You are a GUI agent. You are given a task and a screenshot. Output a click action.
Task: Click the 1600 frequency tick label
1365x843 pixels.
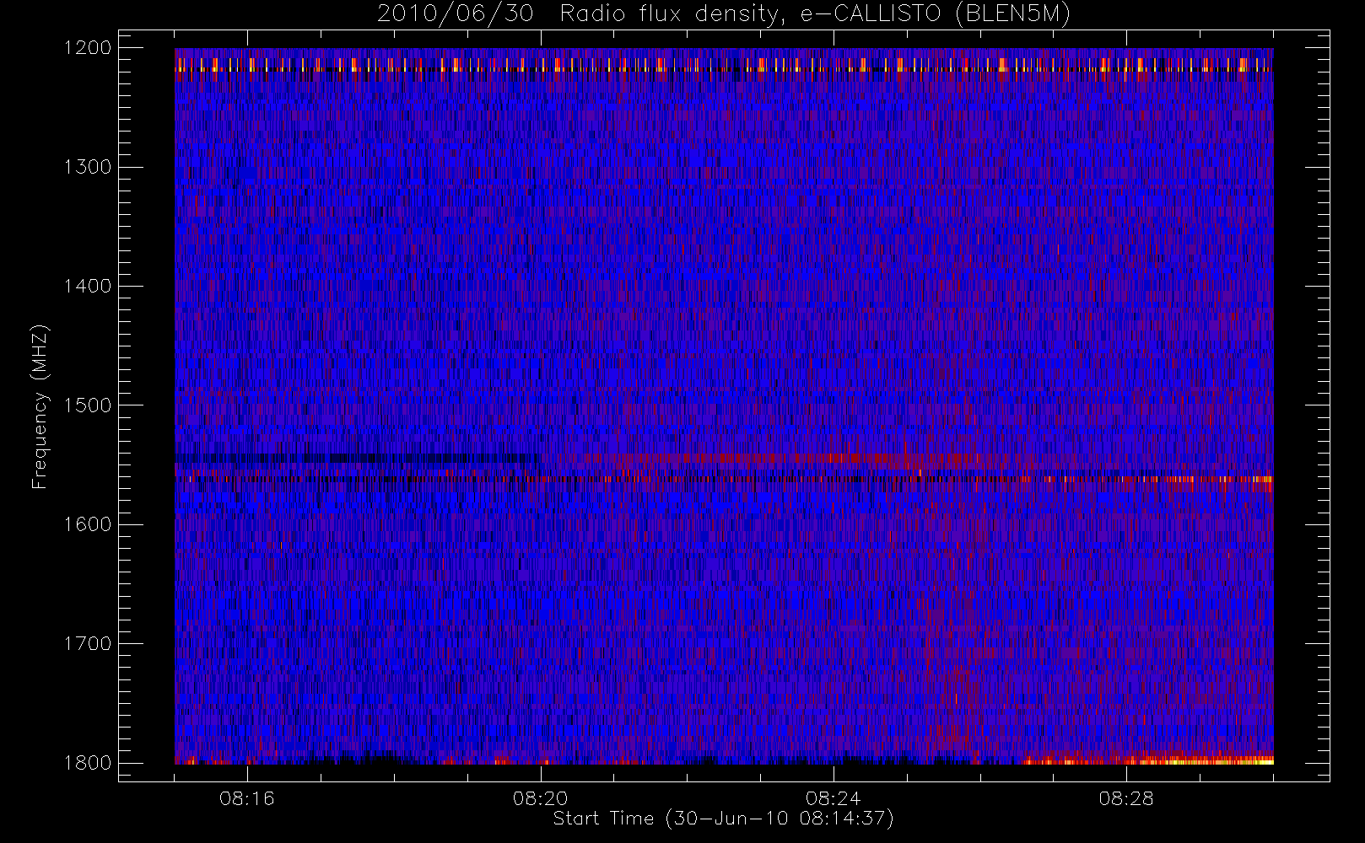coord(88,524)
